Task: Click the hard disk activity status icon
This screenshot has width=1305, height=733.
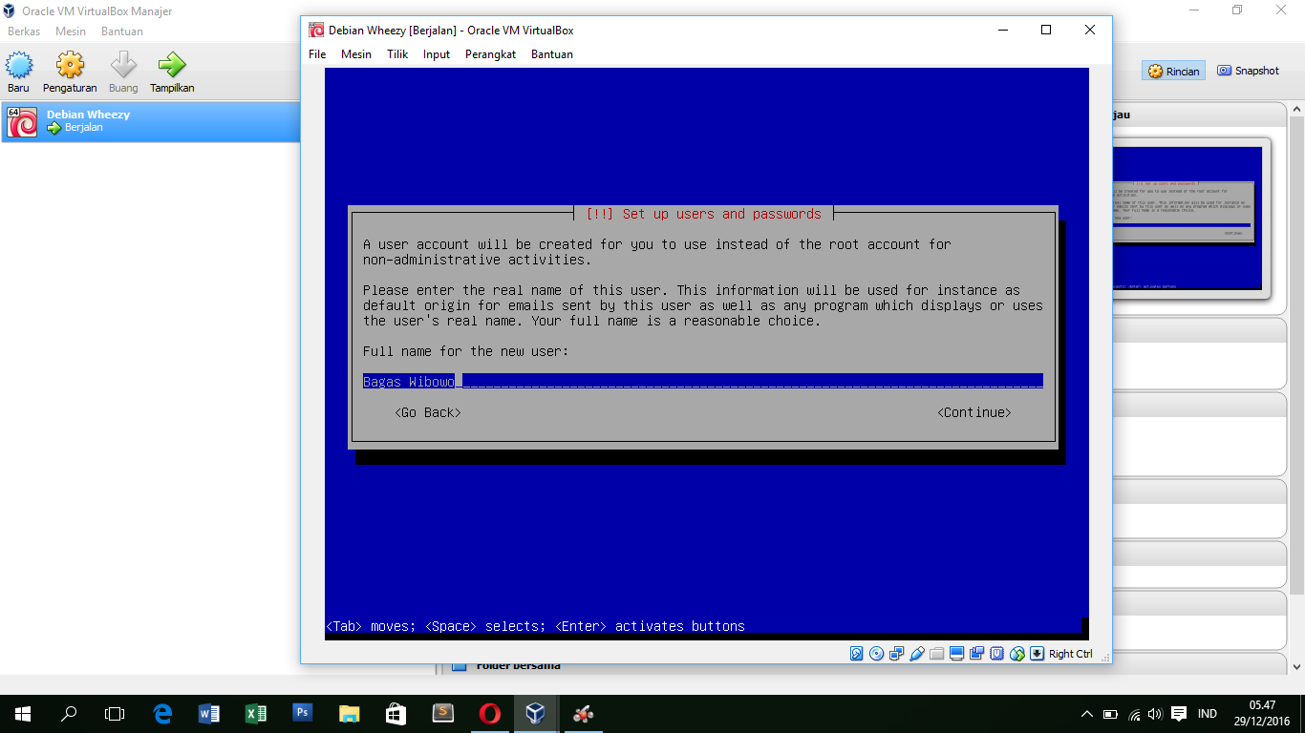Action: [857, 654]
